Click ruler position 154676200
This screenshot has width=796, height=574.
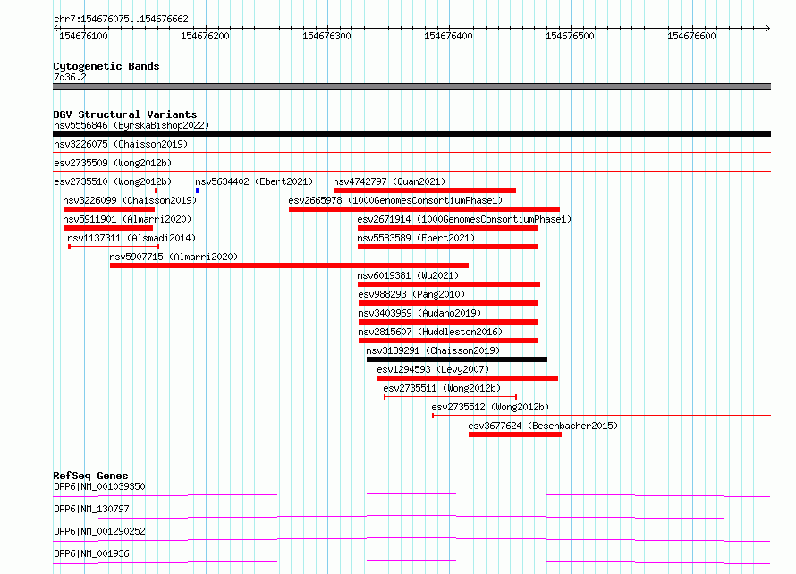pyautogui.click(x=205, y=36)
